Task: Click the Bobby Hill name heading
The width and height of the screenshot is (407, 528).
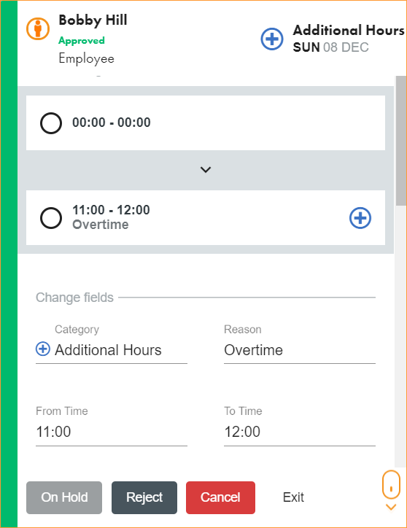Action: 93,20
